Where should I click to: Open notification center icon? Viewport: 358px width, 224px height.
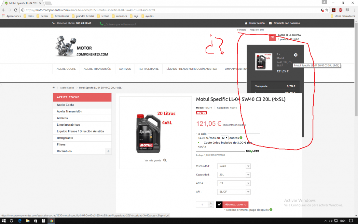(x=351, y=221)
